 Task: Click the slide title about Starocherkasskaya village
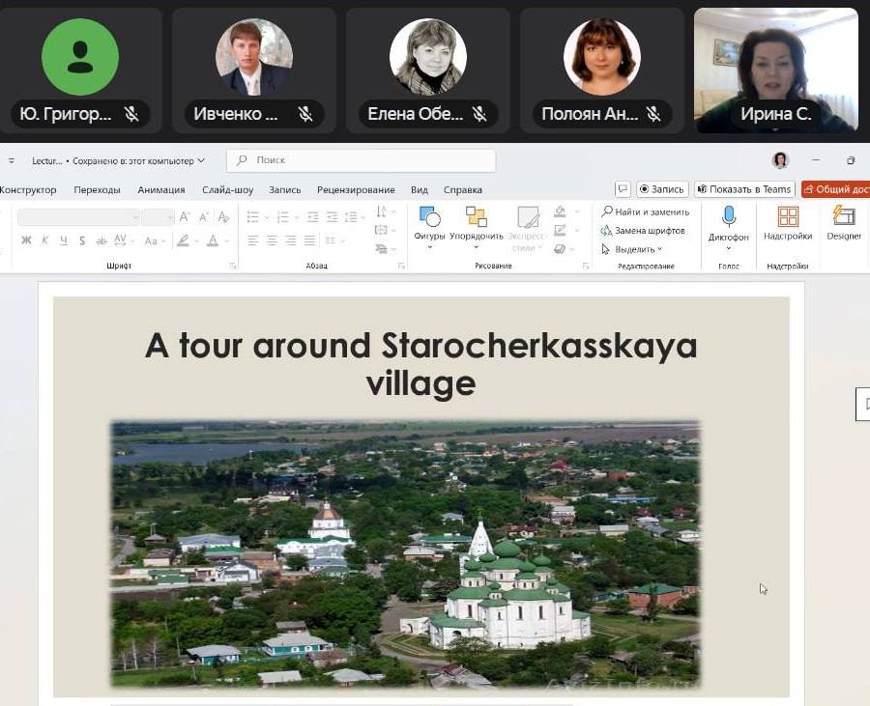421,364
